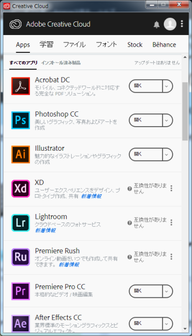Open the XD more options menu
The width and height of the screenshot is (192, 336).
point(171,188)
